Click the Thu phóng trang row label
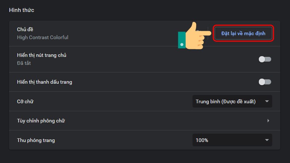The width and height of the screenshot is (290, 163). click(36, 140)
